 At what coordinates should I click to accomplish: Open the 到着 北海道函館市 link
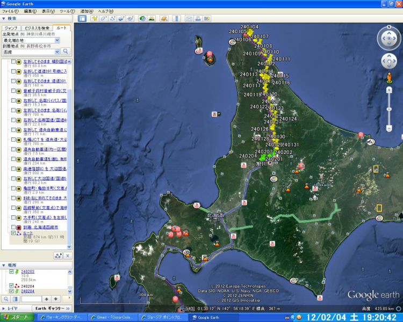(x=41, y=227)
